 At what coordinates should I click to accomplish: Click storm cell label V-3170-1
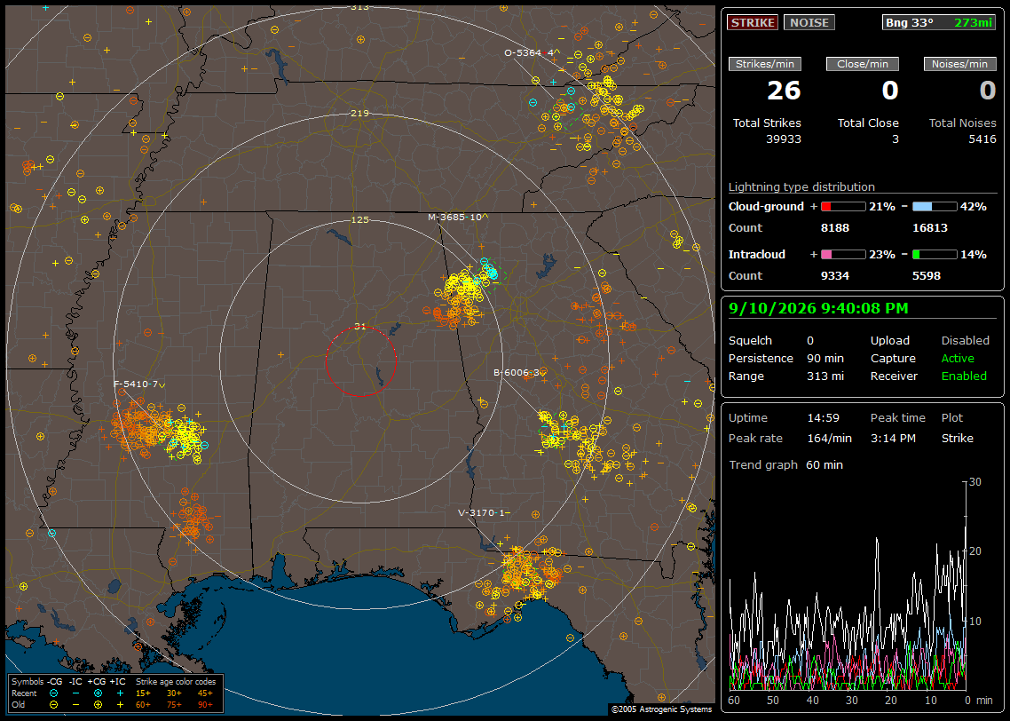pyautogui.click(x=484, y=513)
